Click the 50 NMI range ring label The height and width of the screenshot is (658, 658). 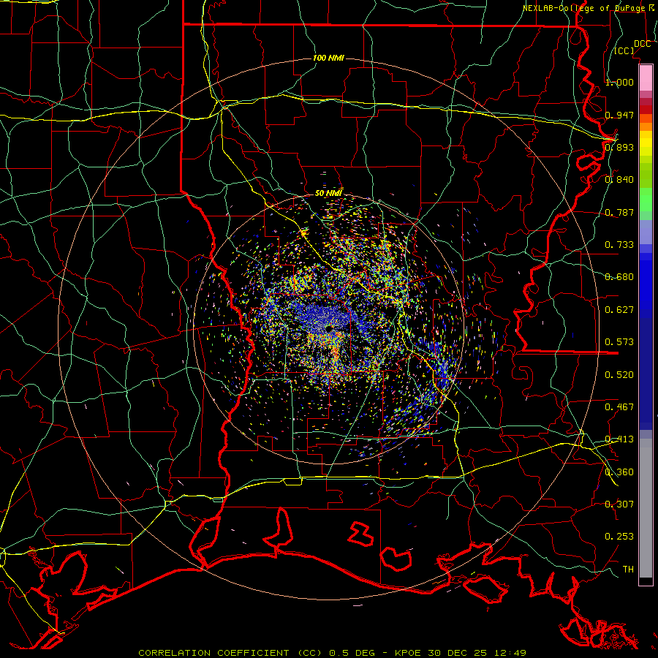(x=328, y=193)
